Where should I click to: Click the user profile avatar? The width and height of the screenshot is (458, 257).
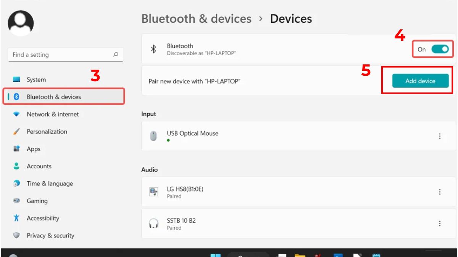[20, 23]
